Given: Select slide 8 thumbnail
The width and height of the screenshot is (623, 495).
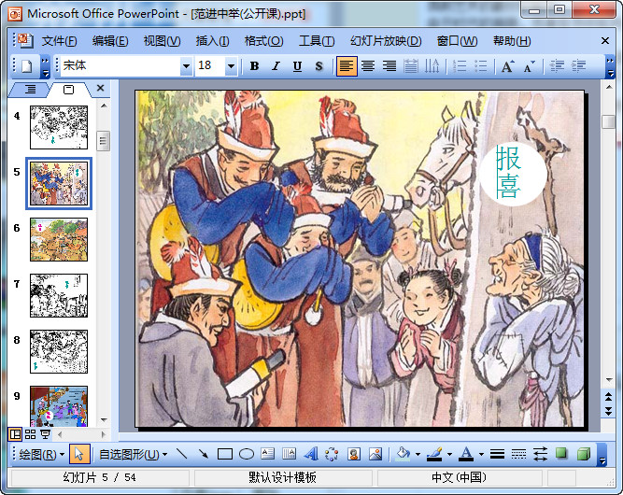Looking at the screenshot, I should coord(59,351).
